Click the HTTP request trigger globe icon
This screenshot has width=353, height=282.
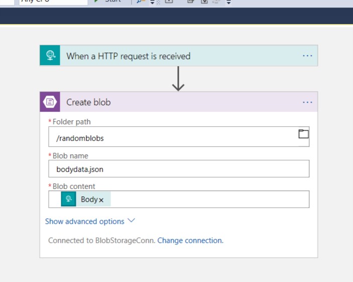(x=50, y=55)
